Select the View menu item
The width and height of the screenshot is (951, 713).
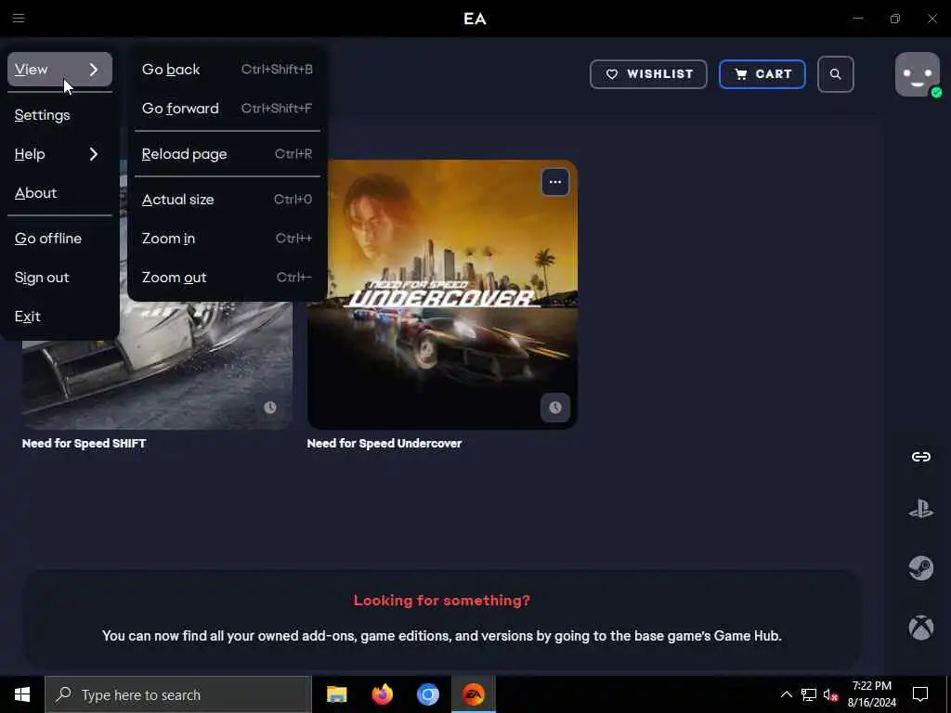point(59,69)
